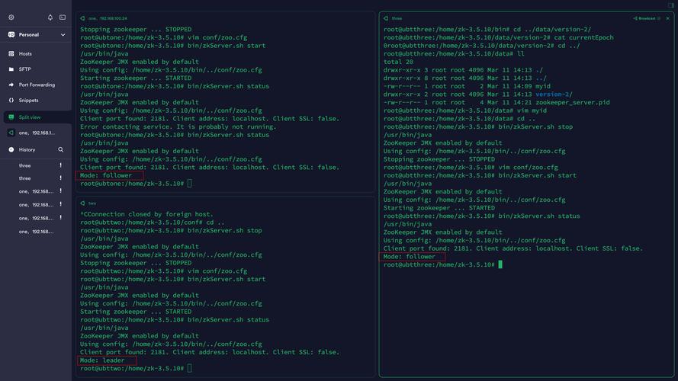Expand the Personal vault dropdown

tap(63, 35)
